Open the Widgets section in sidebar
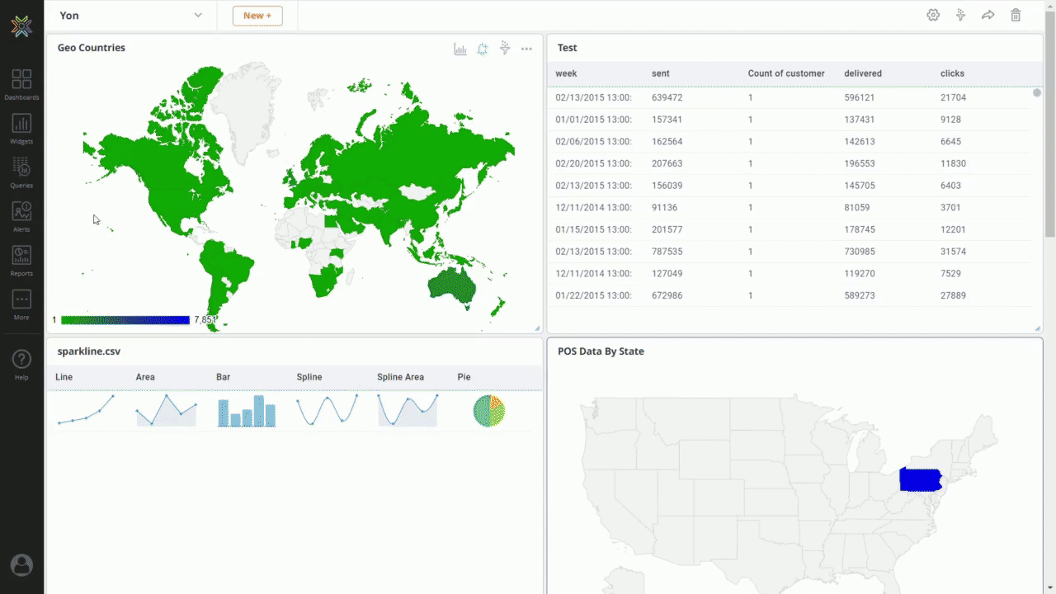This screenshot has height=594, width=1056. 21,128
